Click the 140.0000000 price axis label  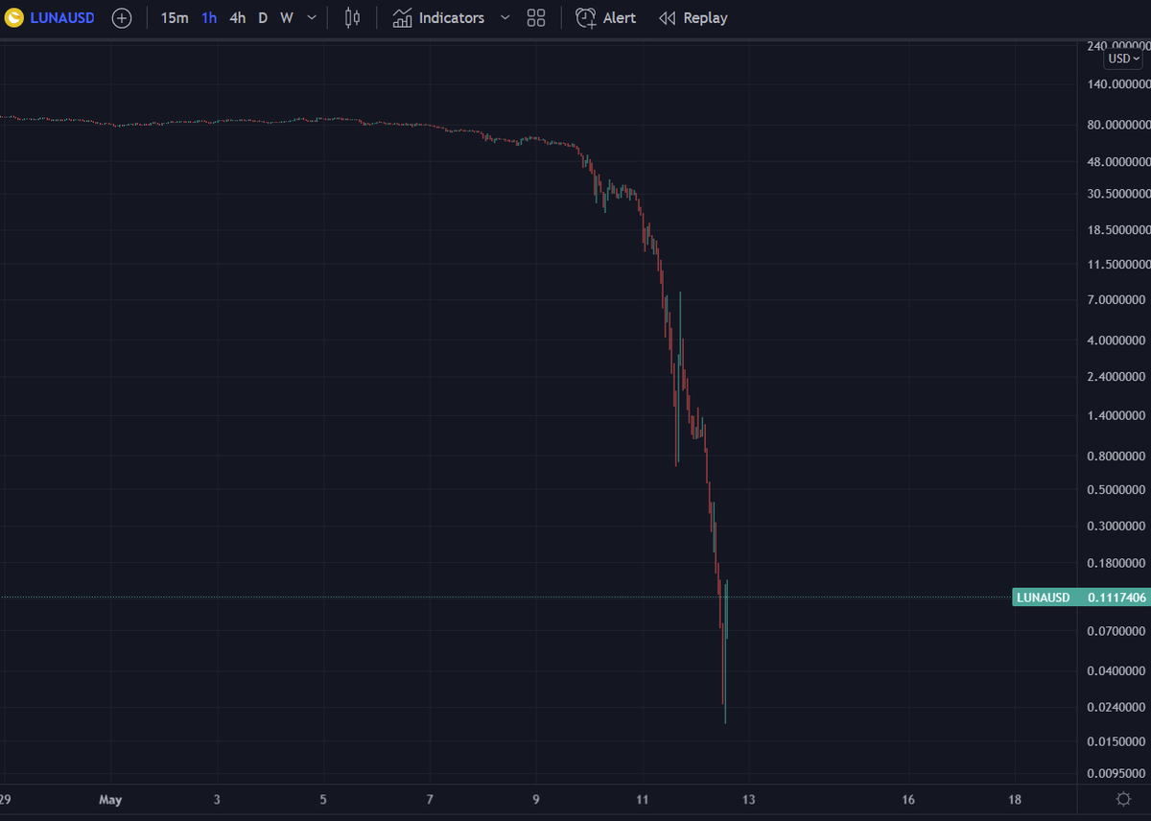[1117, 84]
